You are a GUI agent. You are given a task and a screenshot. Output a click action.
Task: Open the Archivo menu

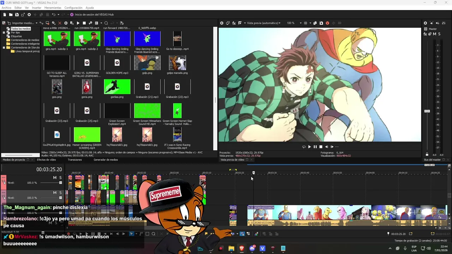[6, 7]
